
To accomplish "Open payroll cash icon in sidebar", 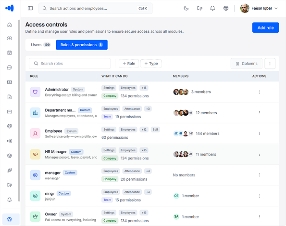I will 10,82.
